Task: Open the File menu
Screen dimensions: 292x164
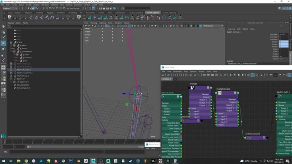Action: 3,5
